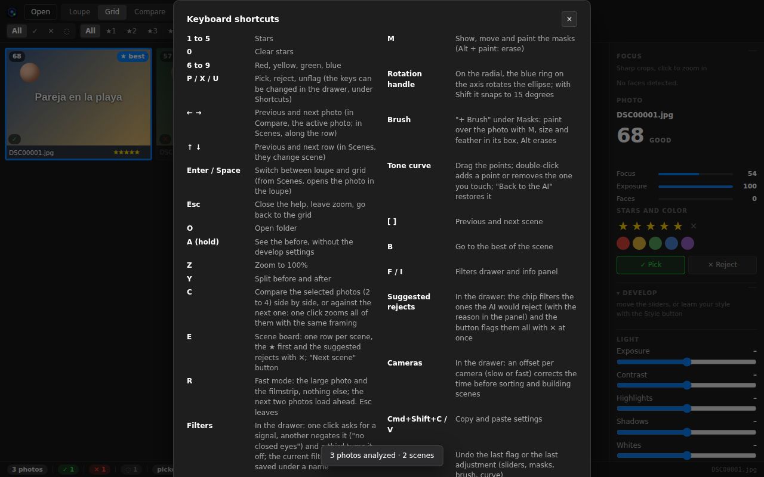764x477 pixels.
Task: Click the best badge on DSC00001 thumbnail
Action: [x=133, y=57]
